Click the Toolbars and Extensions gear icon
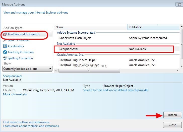This screenshot has width=183, height=132. pos(5,34)
